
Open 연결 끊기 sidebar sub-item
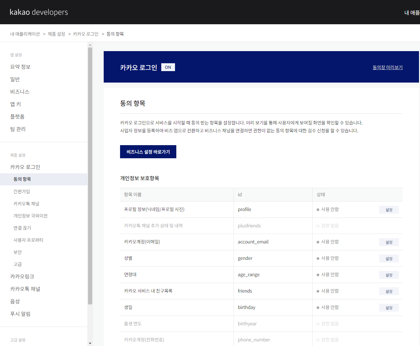click(22, 228)
